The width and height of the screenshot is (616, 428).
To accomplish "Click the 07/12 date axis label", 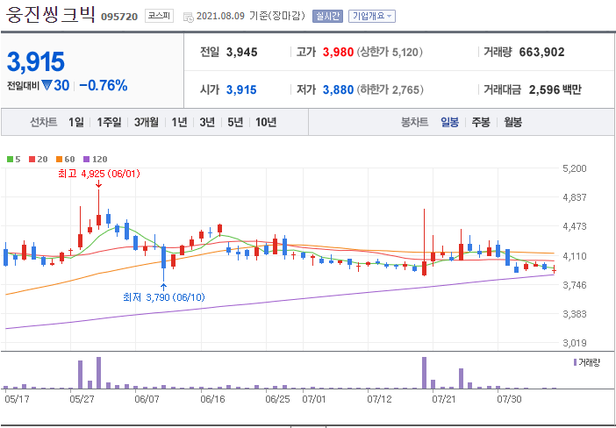I will point(379,399).
